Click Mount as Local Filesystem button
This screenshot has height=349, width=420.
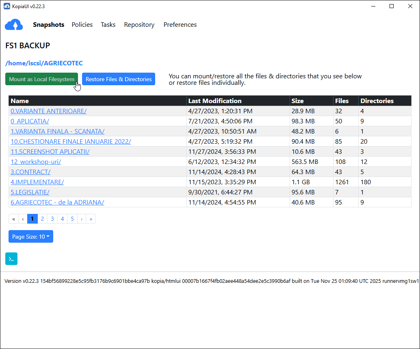point(41,79)
